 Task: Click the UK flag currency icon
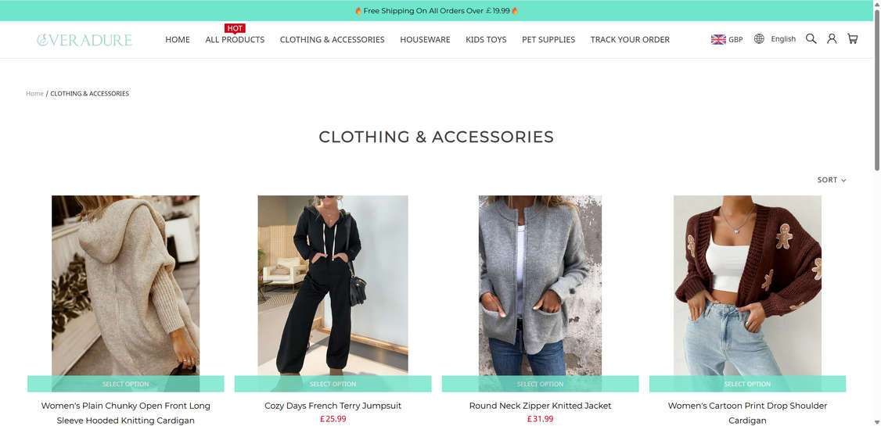tap(718, 39)
